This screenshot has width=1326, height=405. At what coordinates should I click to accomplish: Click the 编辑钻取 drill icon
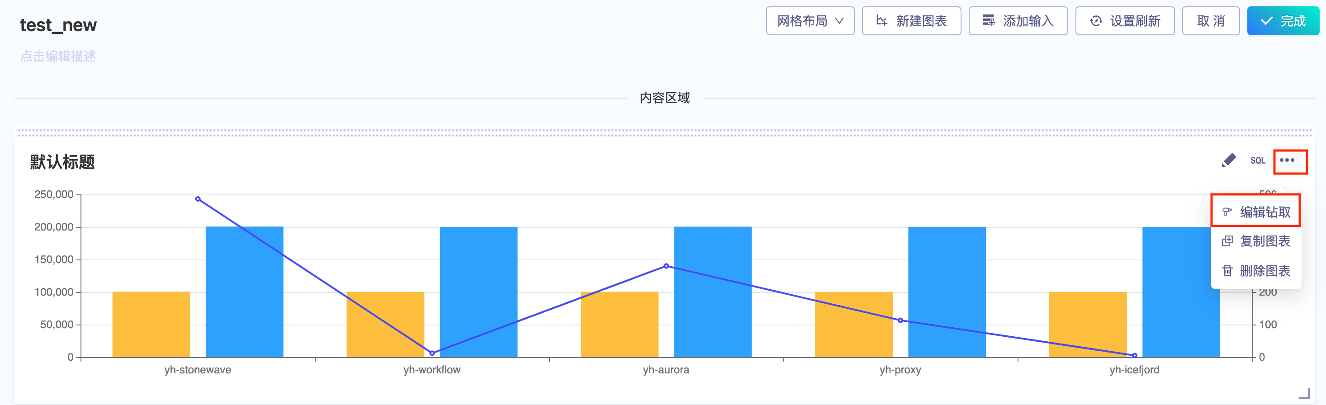pos(1227,212)
